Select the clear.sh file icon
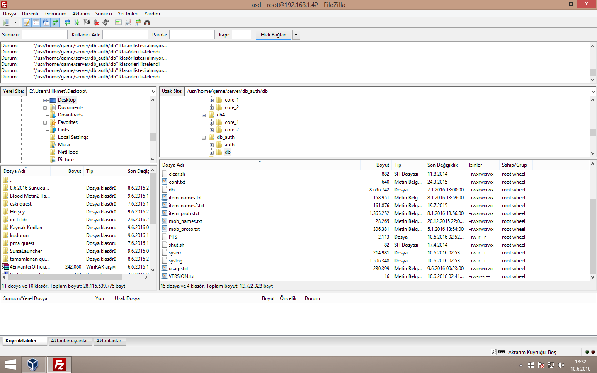This screenshot has width=597, height=373. [x=165, y=174]
